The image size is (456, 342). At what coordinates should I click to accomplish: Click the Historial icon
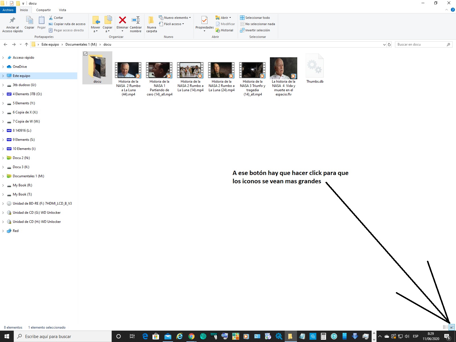click(x=218, y=30)
